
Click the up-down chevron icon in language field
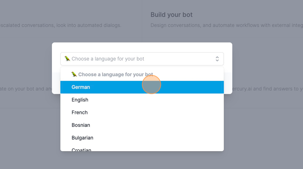(x=217, y=59)
